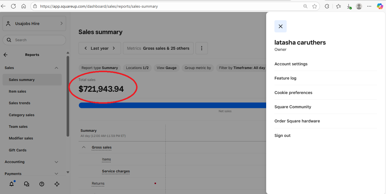Image resolution: width=386 pixels, height=194 pixels.
Task: Expand the Accounting section
Action: click(56, 162)
